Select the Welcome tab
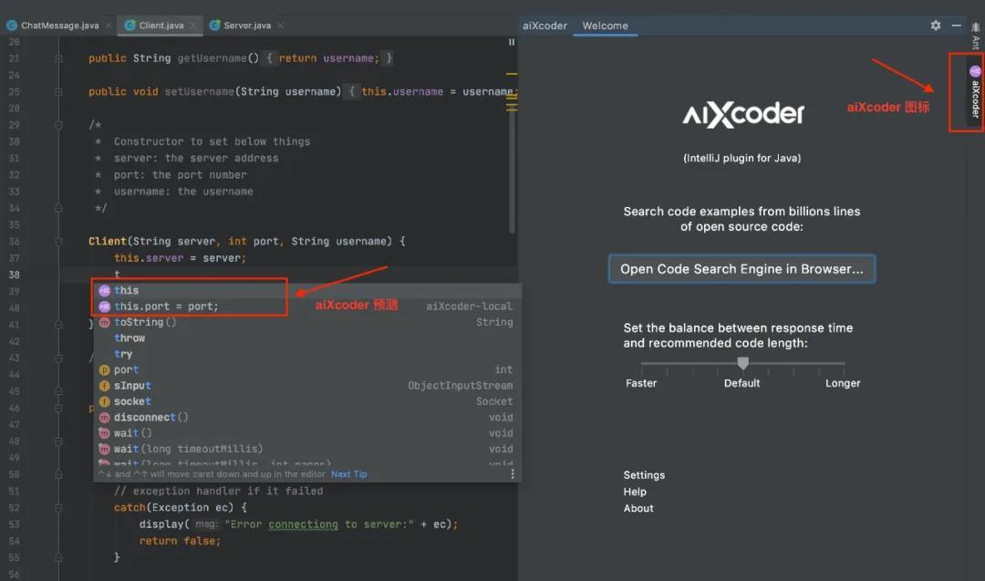Screen dimensions: 985x581 coord(605,26)
